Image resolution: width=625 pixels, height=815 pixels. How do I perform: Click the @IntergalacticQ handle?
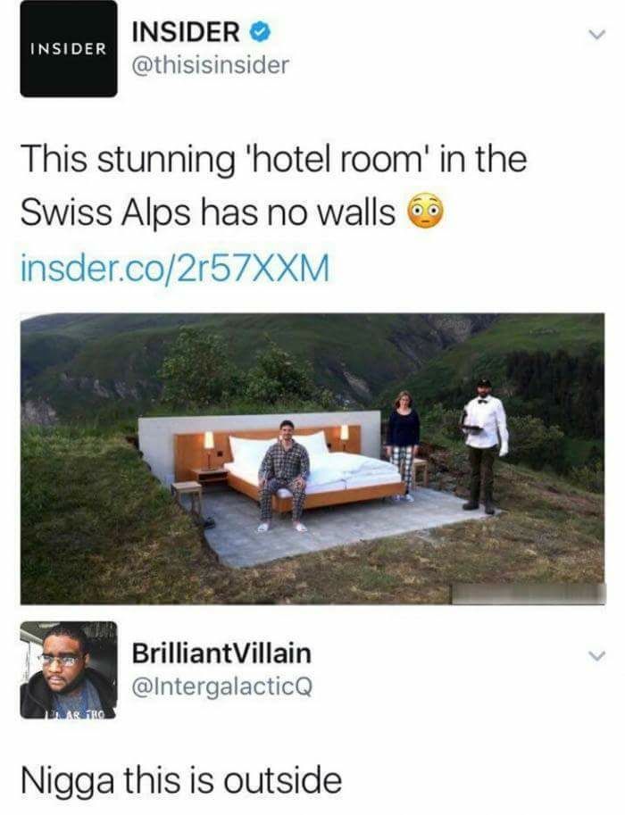(x=222, y=686)
